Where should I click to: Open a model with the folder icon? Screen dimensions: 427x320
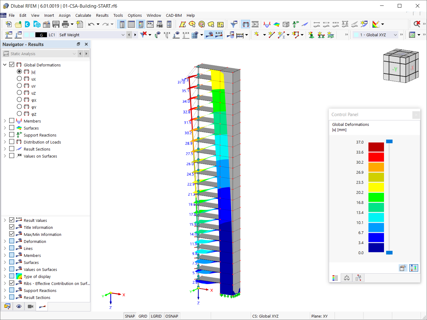click(x=18, y=24)
